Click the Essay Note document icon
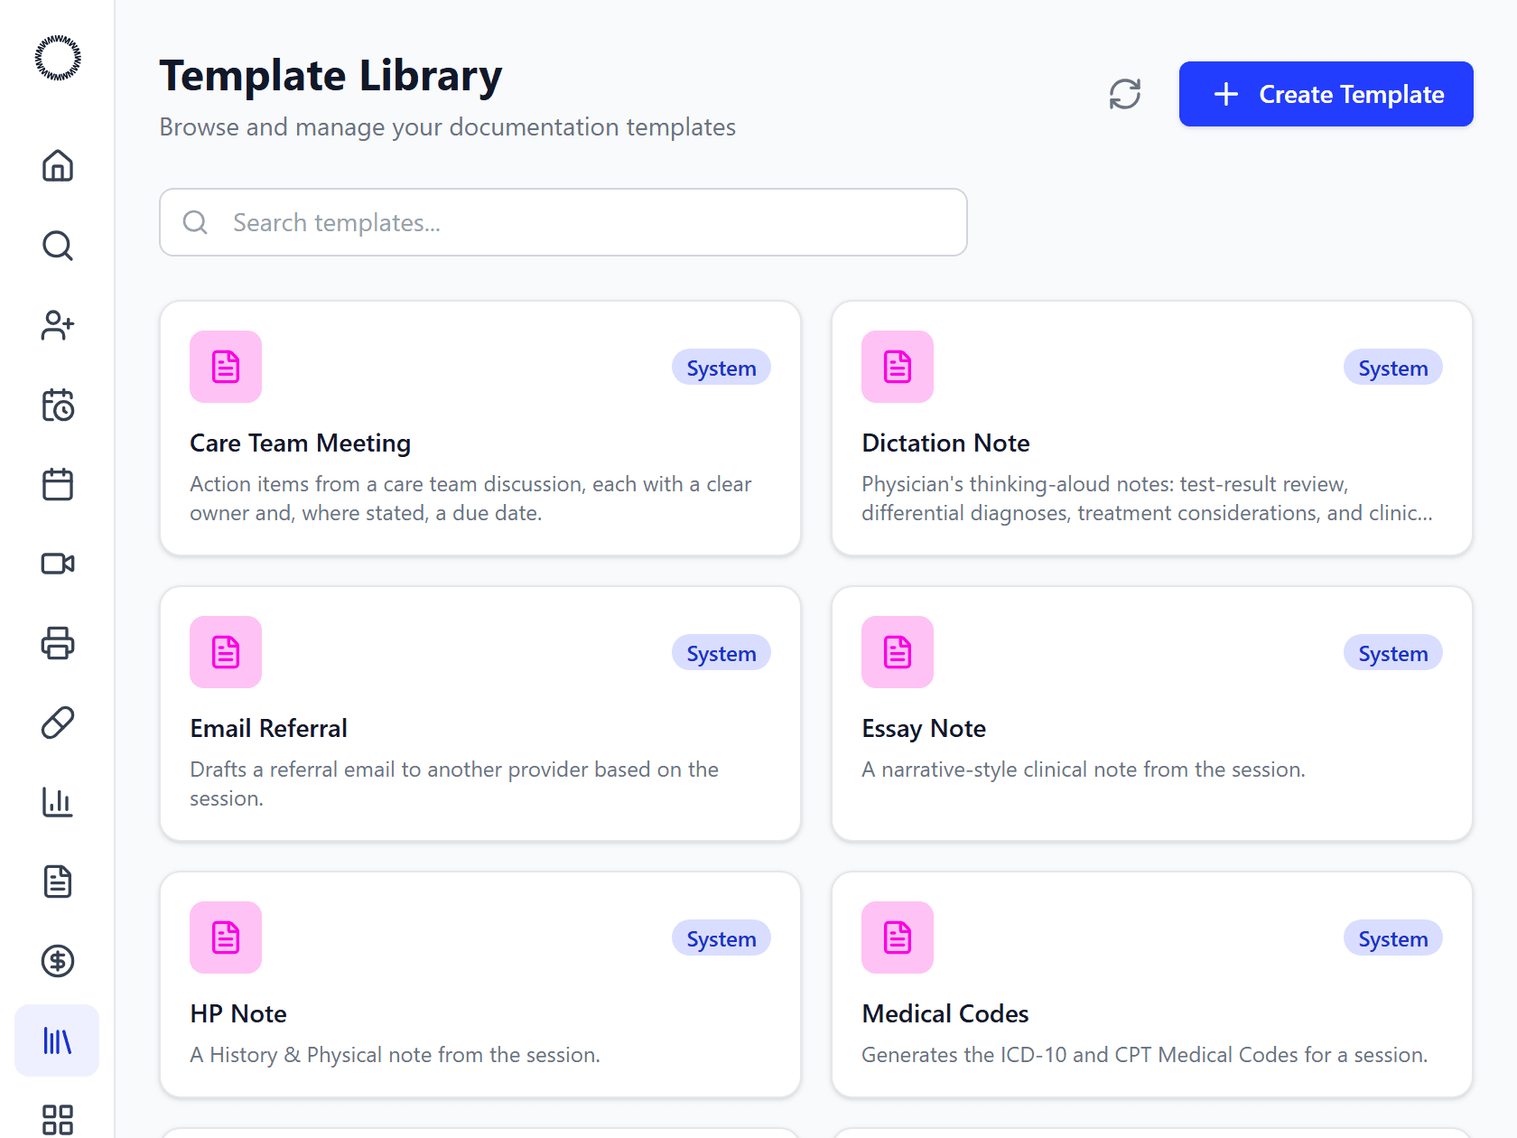Viewport: 1517px width, 1138px height. click(x=898, y=652)
